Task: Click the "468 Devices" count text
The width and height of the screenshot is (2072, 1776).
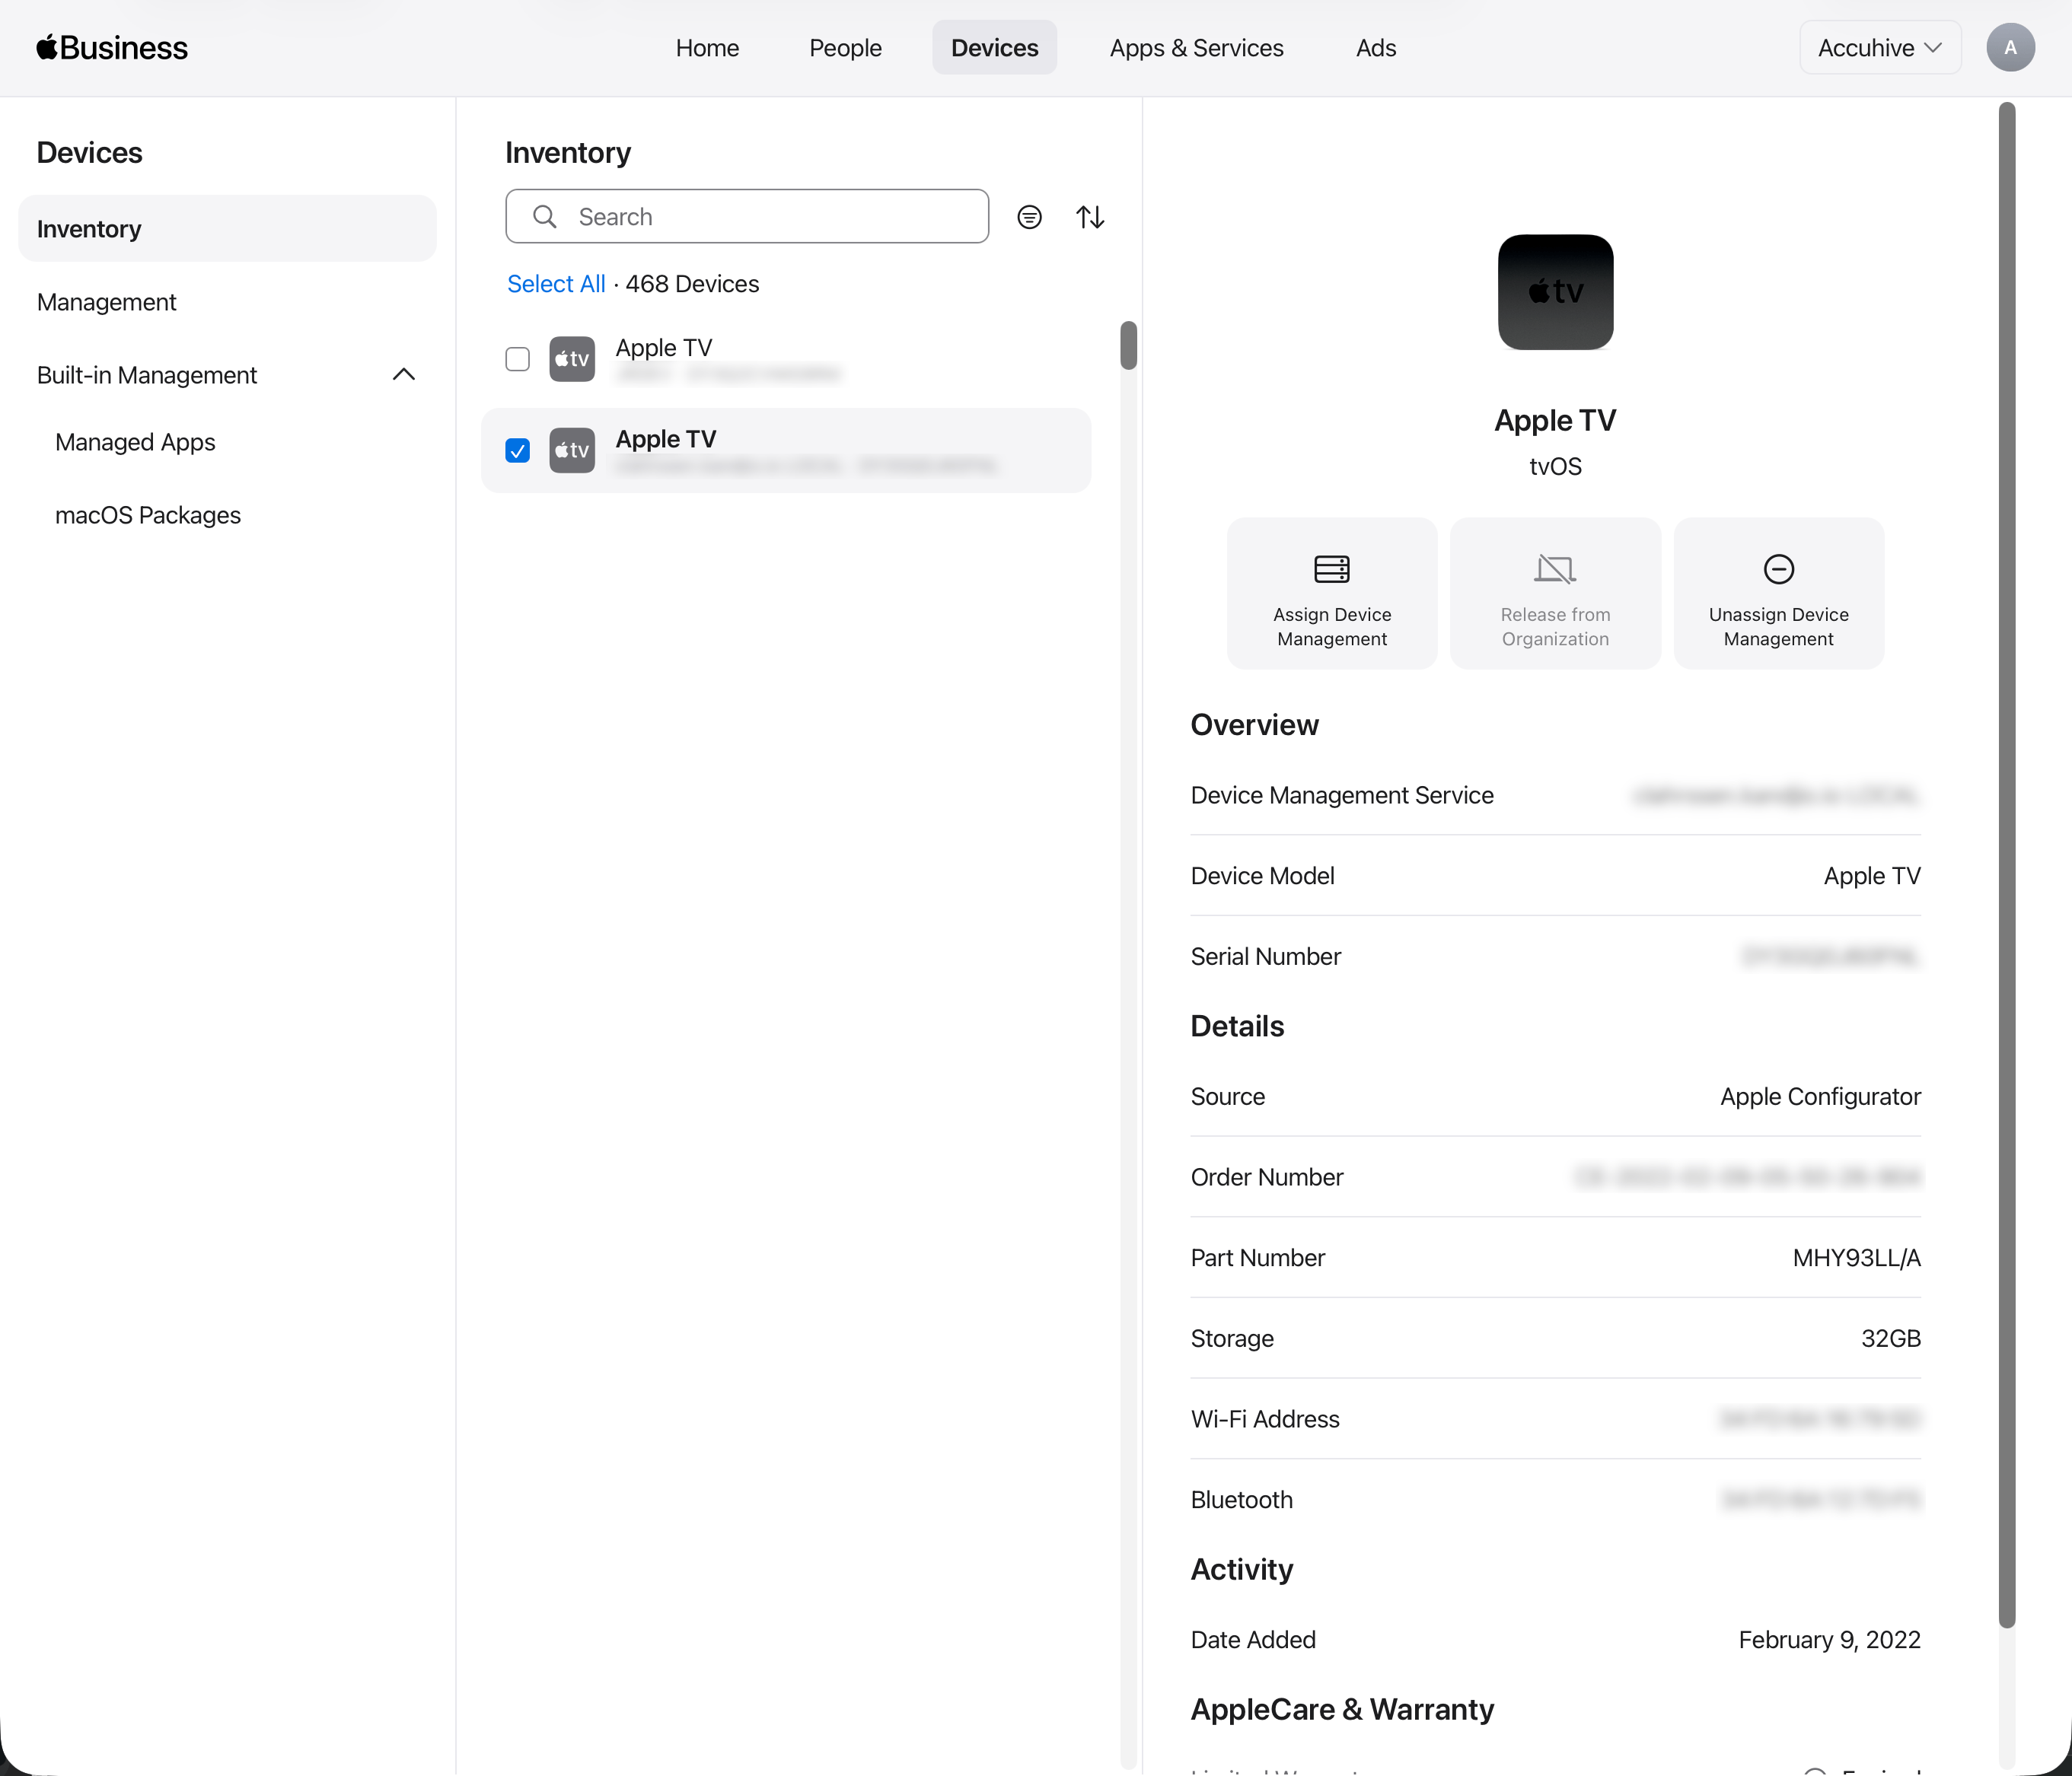Action: [x=692, y=284]
